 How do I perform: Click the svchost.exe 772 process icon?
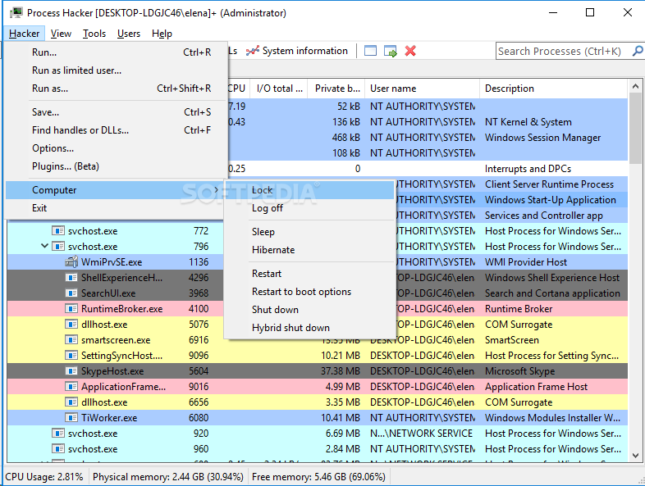pos(58,231)
